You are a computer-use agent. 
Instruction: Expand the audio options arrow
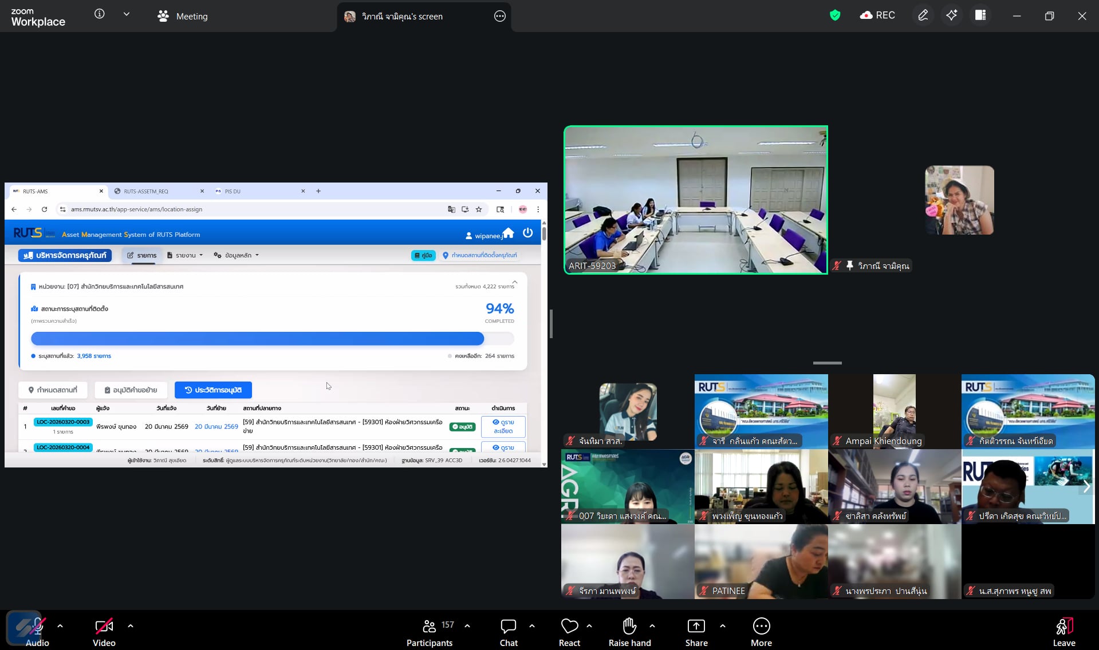[x=60, y=626]
